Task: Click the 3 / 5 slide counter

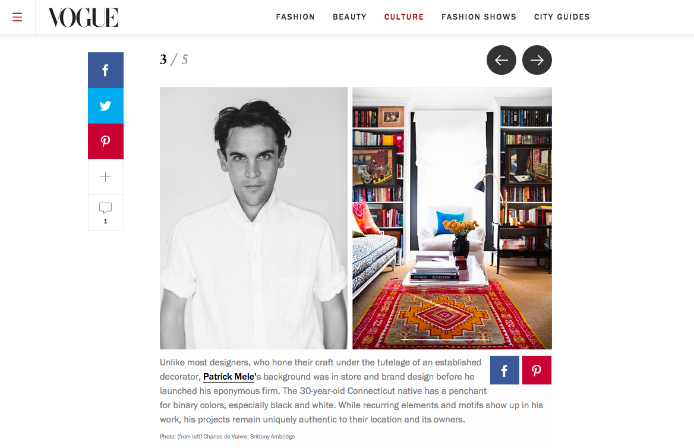Action: [174, 59]
